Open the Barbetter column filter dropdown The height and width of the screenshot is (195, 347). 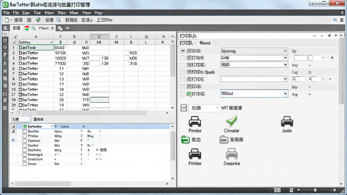point(52,126)
